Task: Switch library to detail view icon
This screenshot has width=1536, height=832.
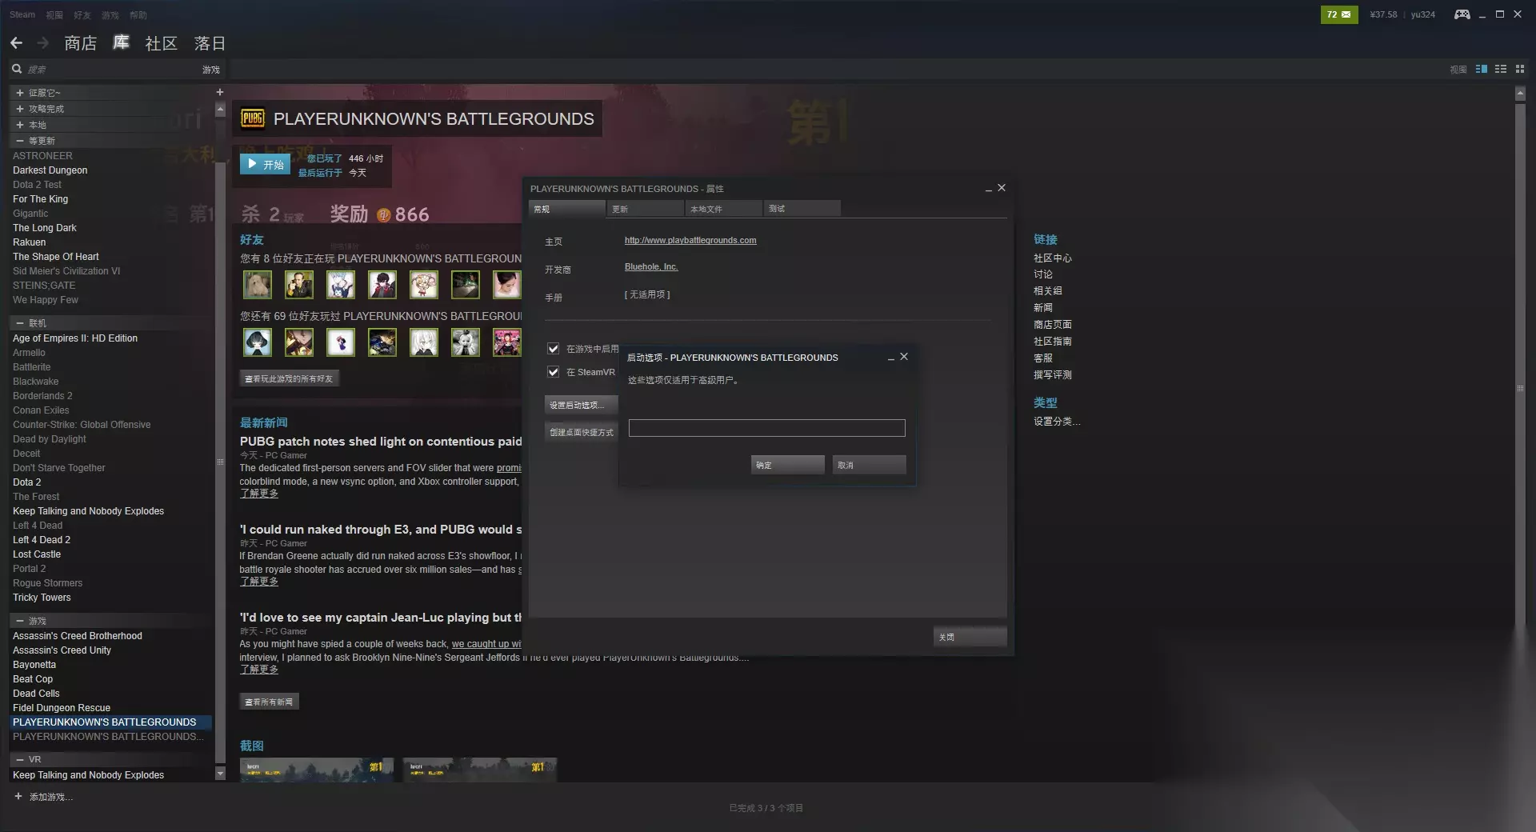Action: click(1482, 70)
